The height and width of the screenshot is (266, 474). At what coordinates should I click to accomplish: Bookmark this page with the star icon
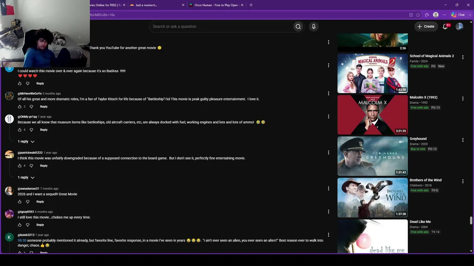click(418, 15)
